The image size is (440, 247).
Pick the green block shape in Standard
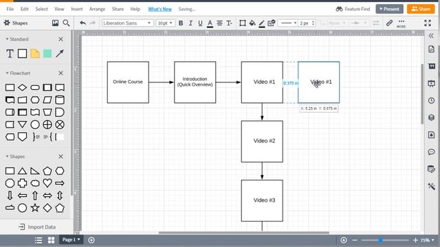click(47, 54)
